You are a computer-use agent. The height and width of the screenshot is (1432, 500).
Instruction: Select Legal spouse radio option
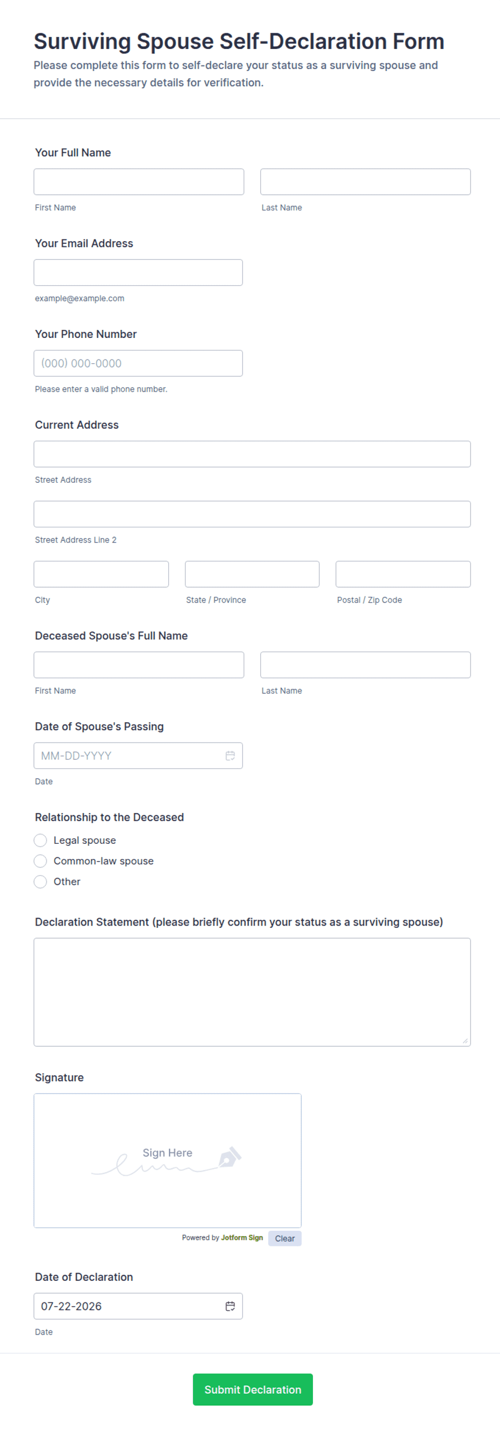(x=40, y=840)
